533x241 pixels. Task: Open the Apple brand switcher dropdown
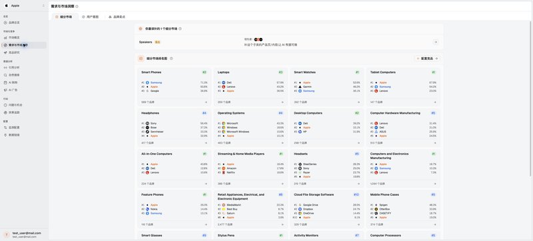click(x=24, y=6)
